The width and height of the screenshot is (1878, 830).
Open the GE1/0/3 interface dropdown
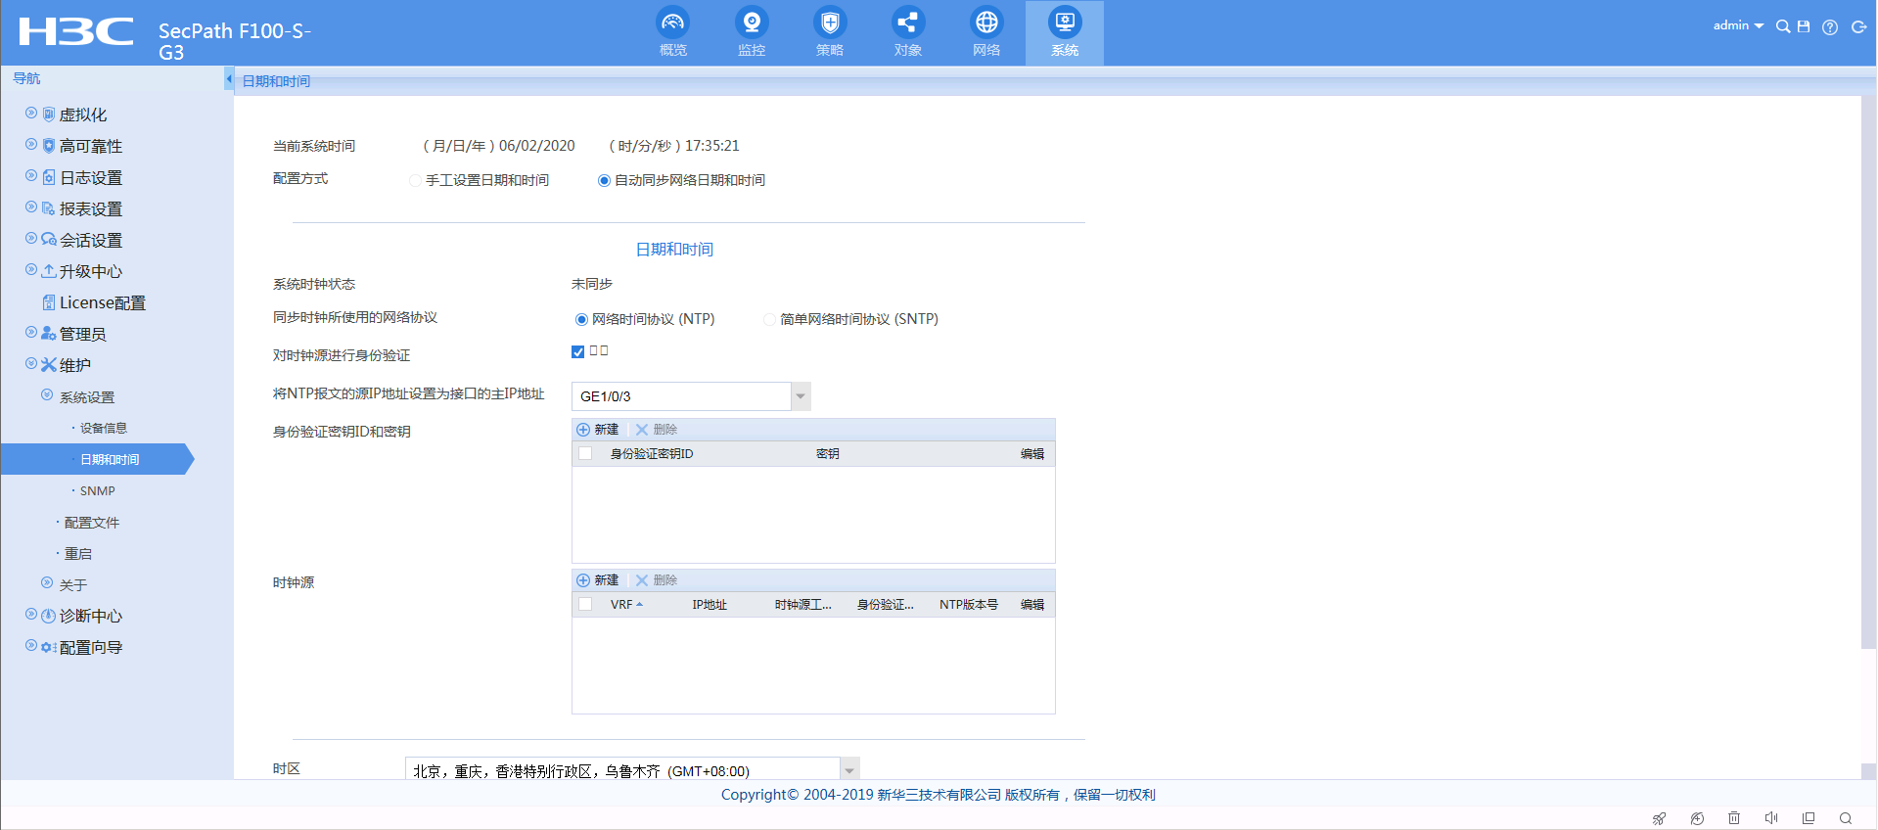(801, 396)
